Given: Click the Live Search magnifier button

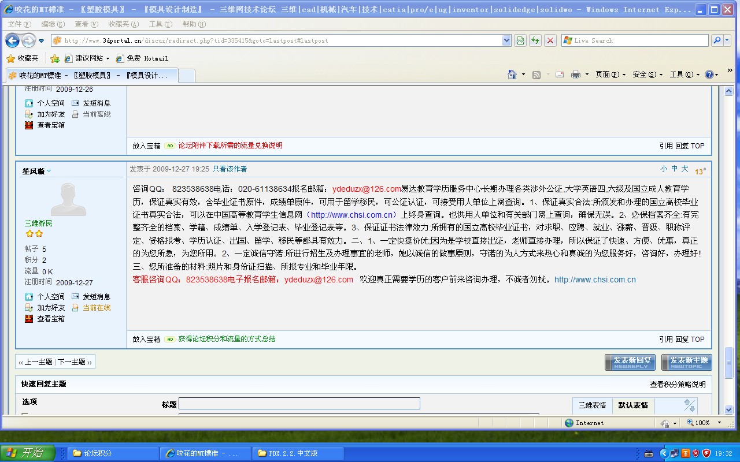Looking at the screenshot, I should [x=717, y=40].
